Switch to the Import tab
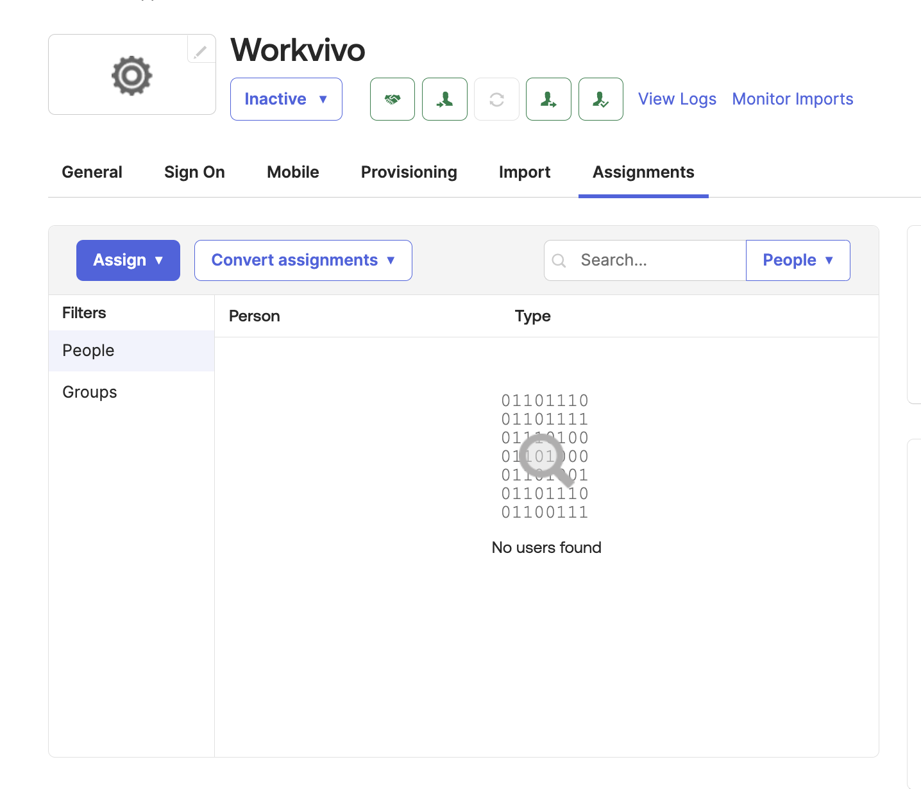The height and width of the screenshot is (789, 921). (525, 172)
